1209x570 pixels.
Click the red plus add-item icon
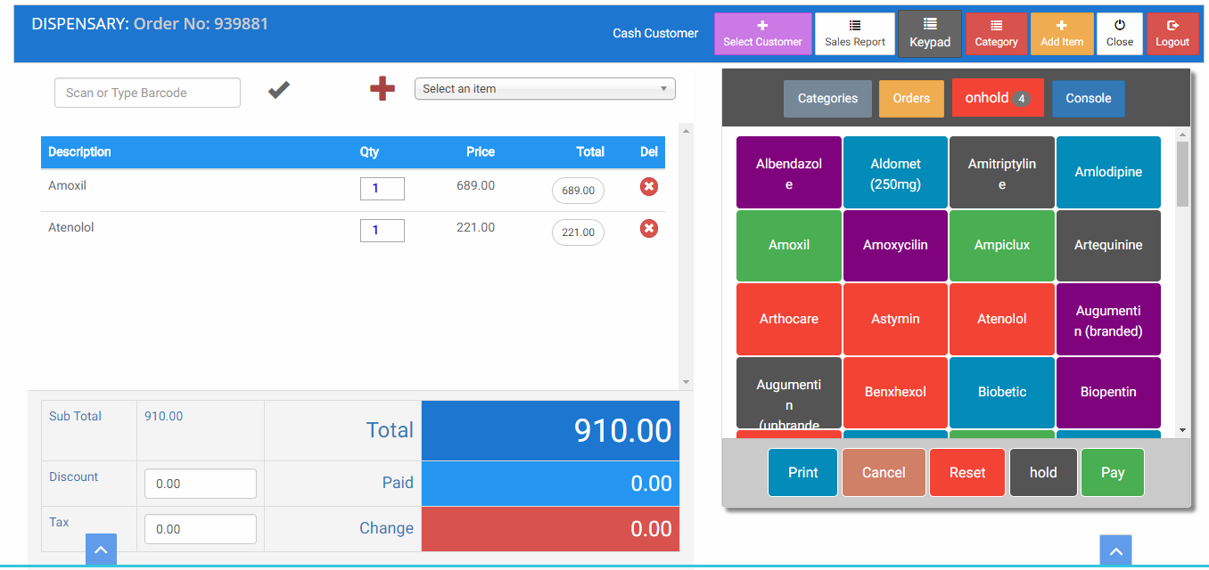pos(382,89)
